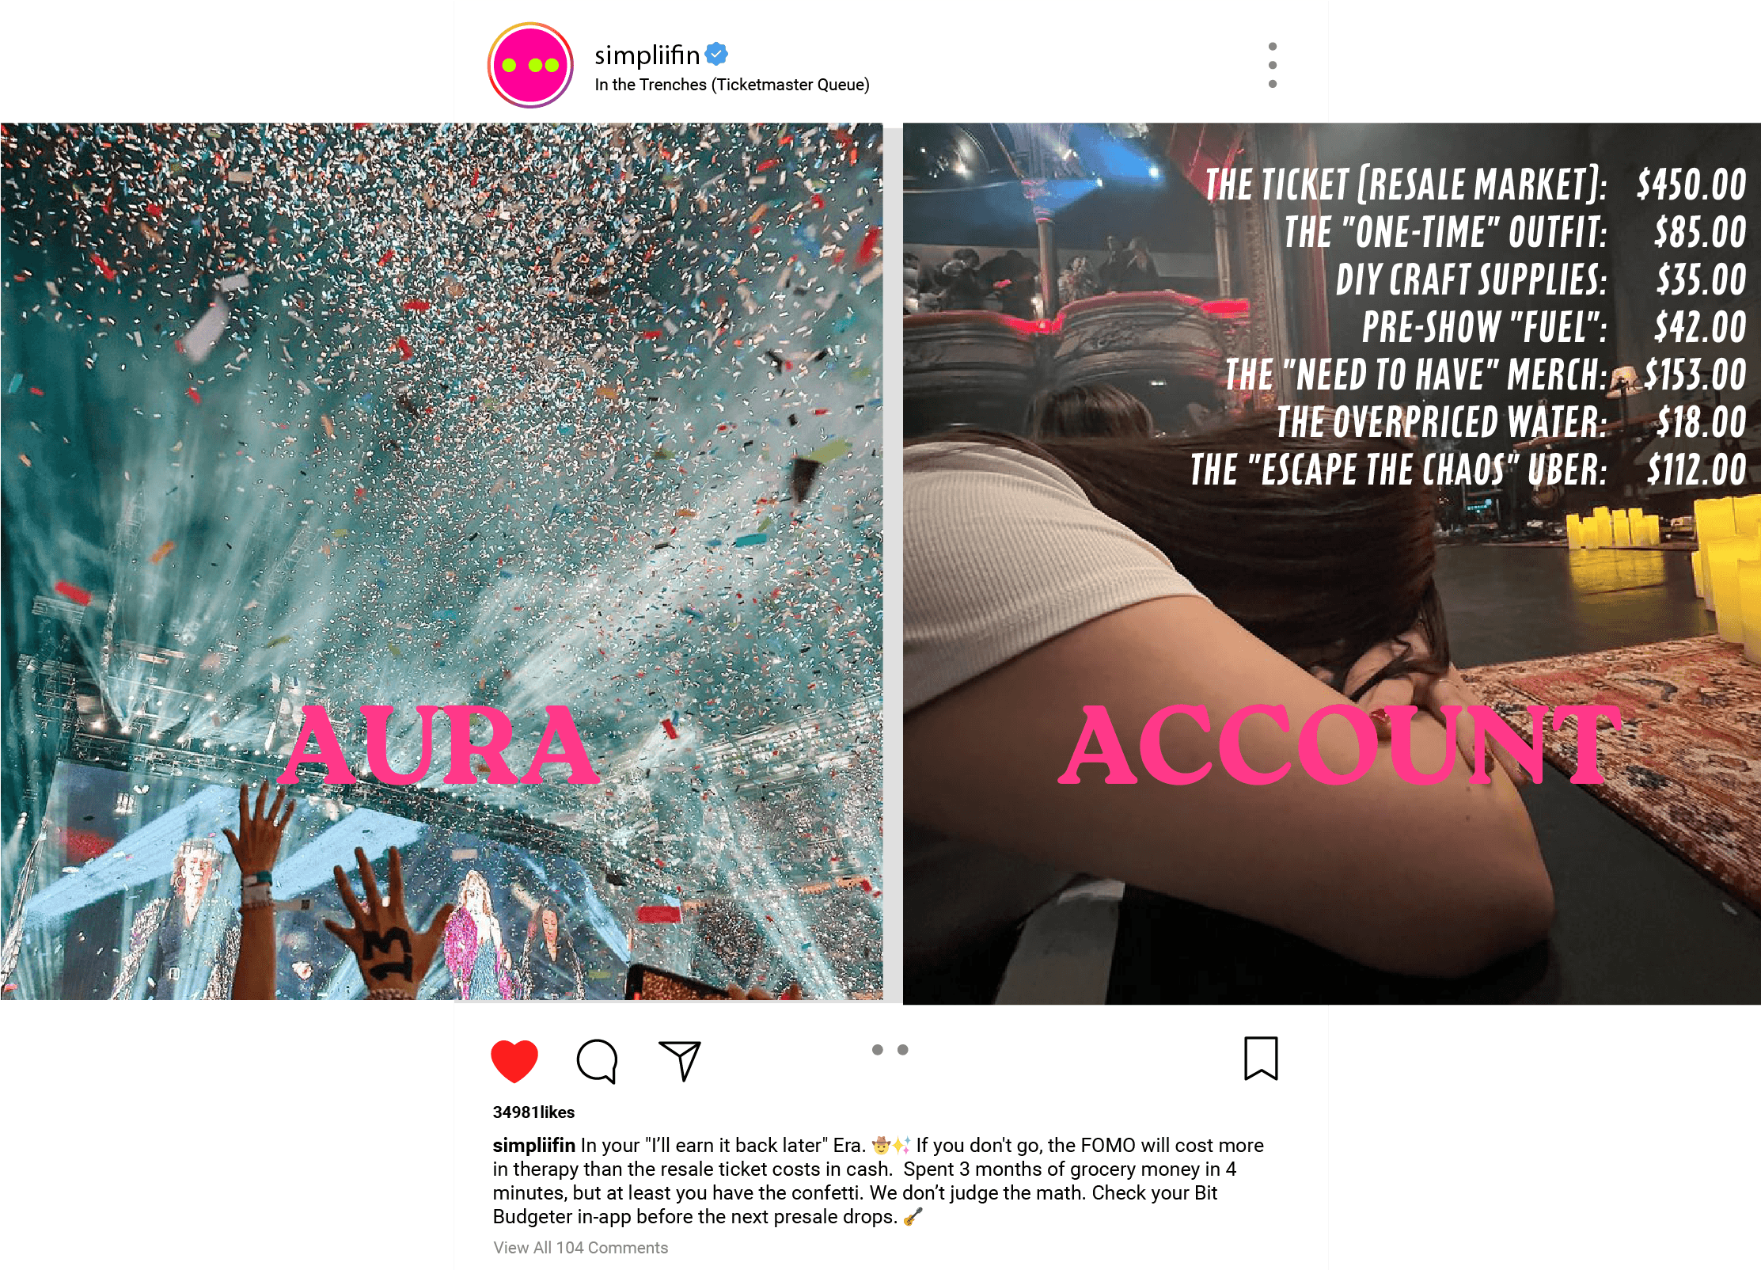Click the simpliifin name in the caption

point(533,1146)
